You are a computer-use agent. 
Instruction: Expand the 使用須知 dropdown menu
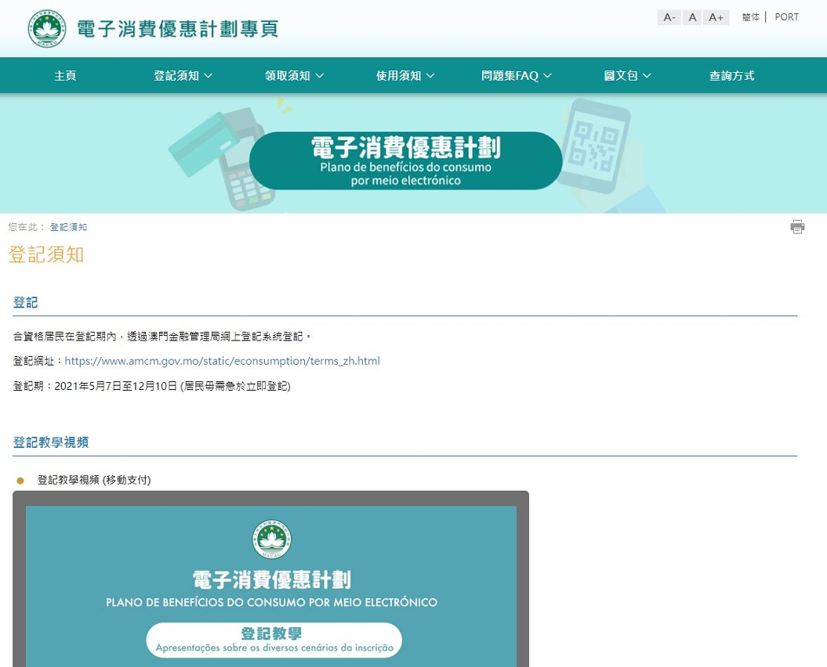405,76
